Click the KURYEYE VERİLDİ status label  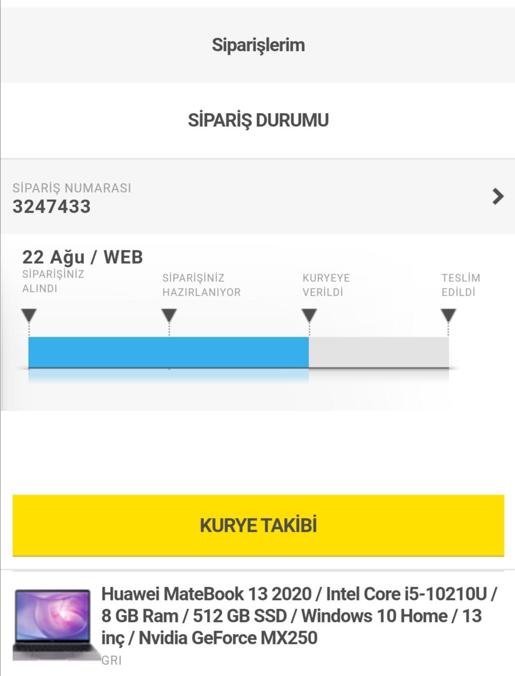(x=326, y=285)
